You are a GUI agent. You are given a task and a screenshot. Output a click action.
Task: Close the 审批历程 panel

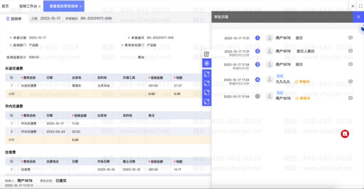[x=358, y=17]
